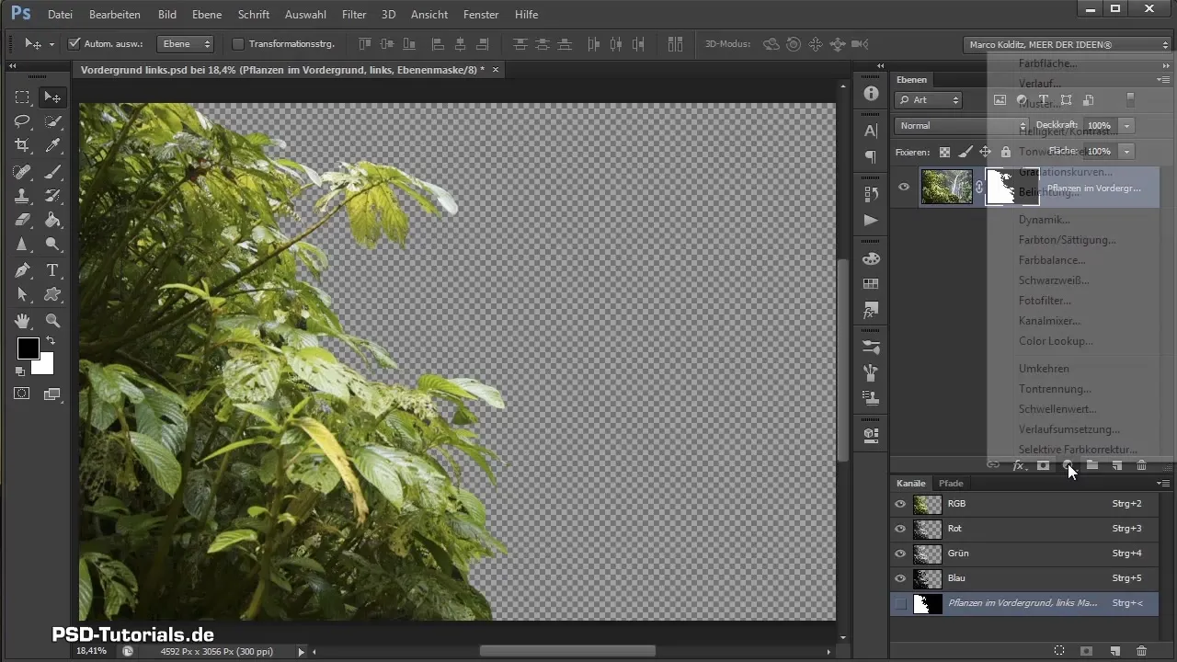The height and width of the screenshot is (662, 1177).
Task: Change screen mode icon
Action: coord(51,394)
